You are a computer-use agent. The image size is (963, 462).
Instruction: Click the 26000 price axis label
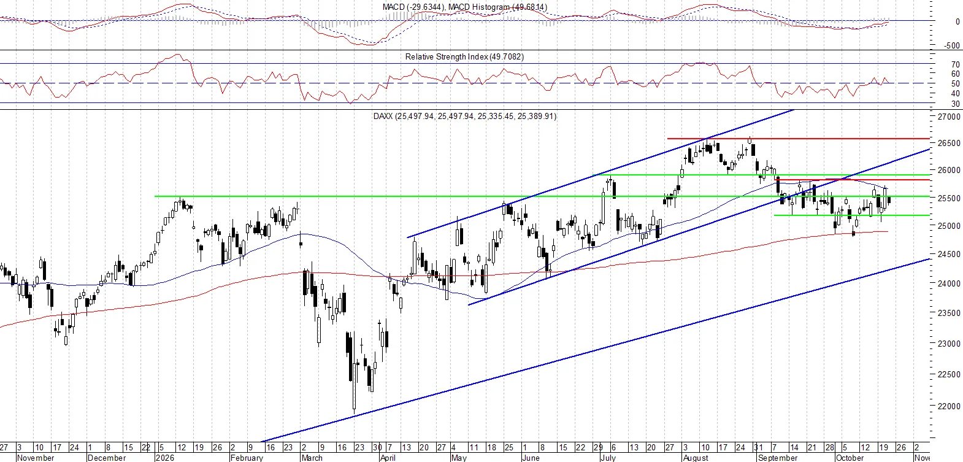pos(948,171)
